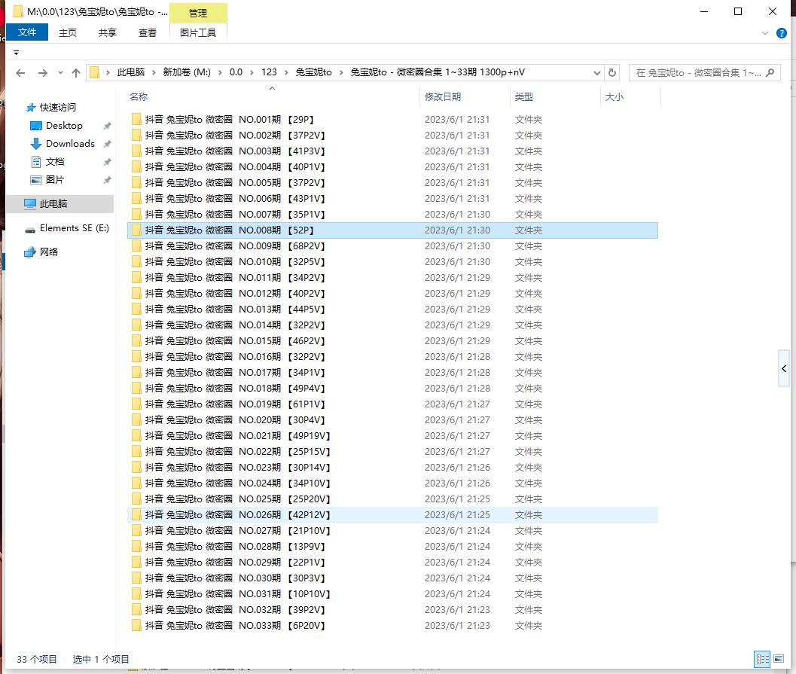Sort by the 类型 column header

tap(524, 96)
